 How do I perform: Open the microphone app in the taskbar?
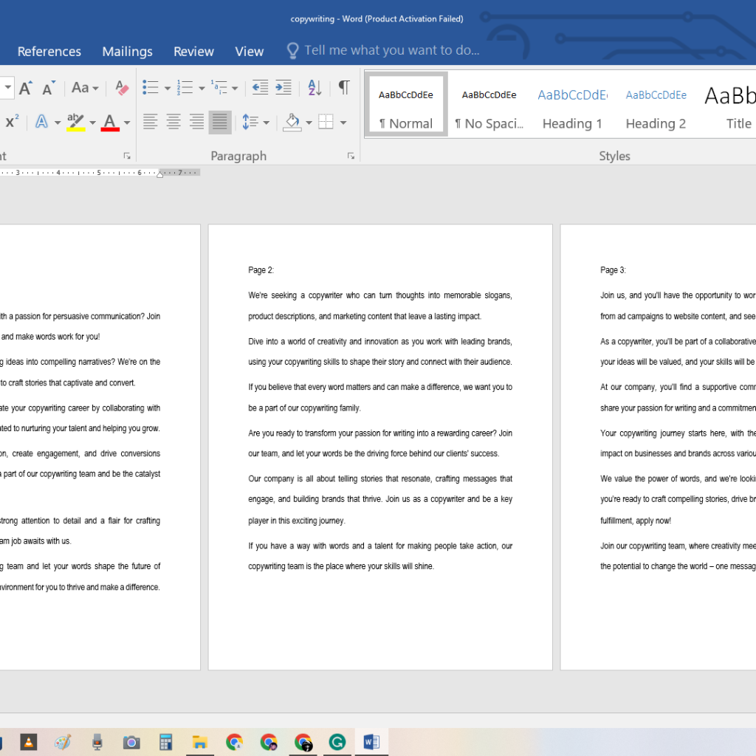tap(97, 742)
